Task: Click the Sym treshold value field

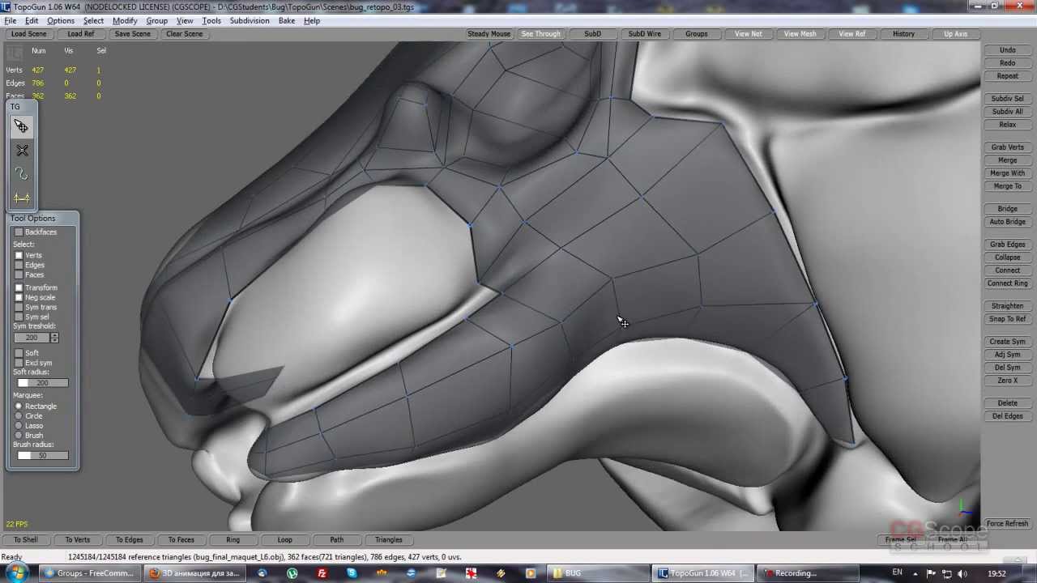Action: pos(32,338)
